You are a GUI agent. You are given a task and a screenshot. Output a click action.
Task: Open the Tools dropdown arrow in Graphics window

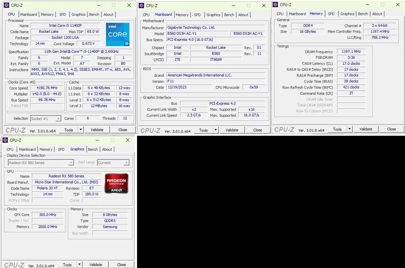click(79, 265)
